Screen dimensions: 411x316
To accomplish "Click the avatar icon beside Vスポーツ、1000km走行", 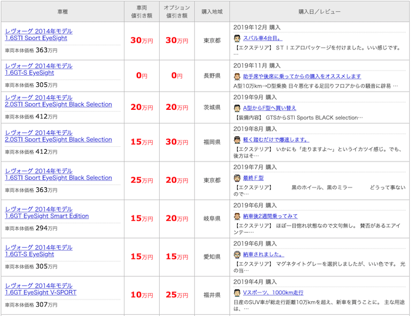I will (237, 293).
